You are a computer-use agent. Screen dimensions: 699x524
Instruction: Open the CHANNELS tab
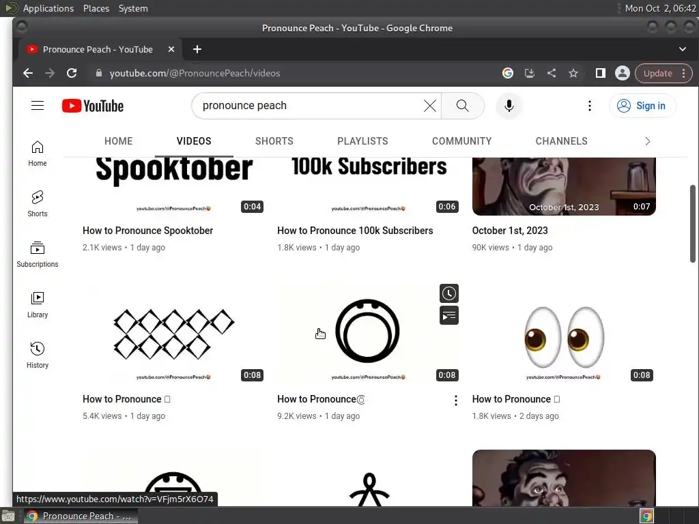(x=561, y=141)
